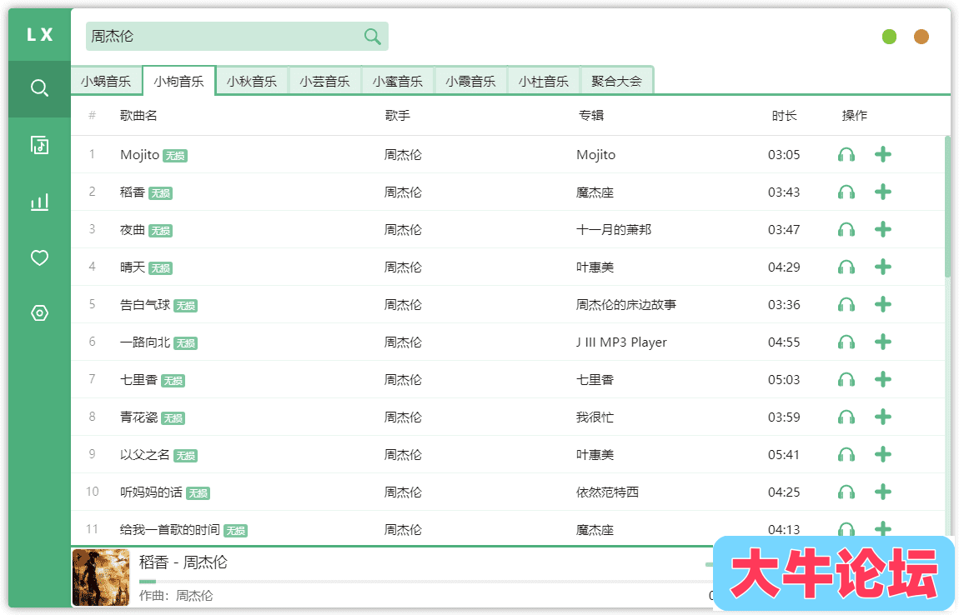Click the magnifier search button
Viewport: 959px width, 615px height.
click(x=372, y=37)
